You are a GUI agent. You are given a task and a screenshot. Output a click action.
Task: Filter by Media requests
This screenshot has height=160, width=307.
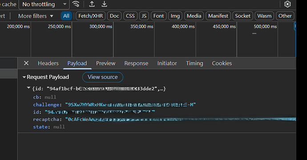coord(194,16)
